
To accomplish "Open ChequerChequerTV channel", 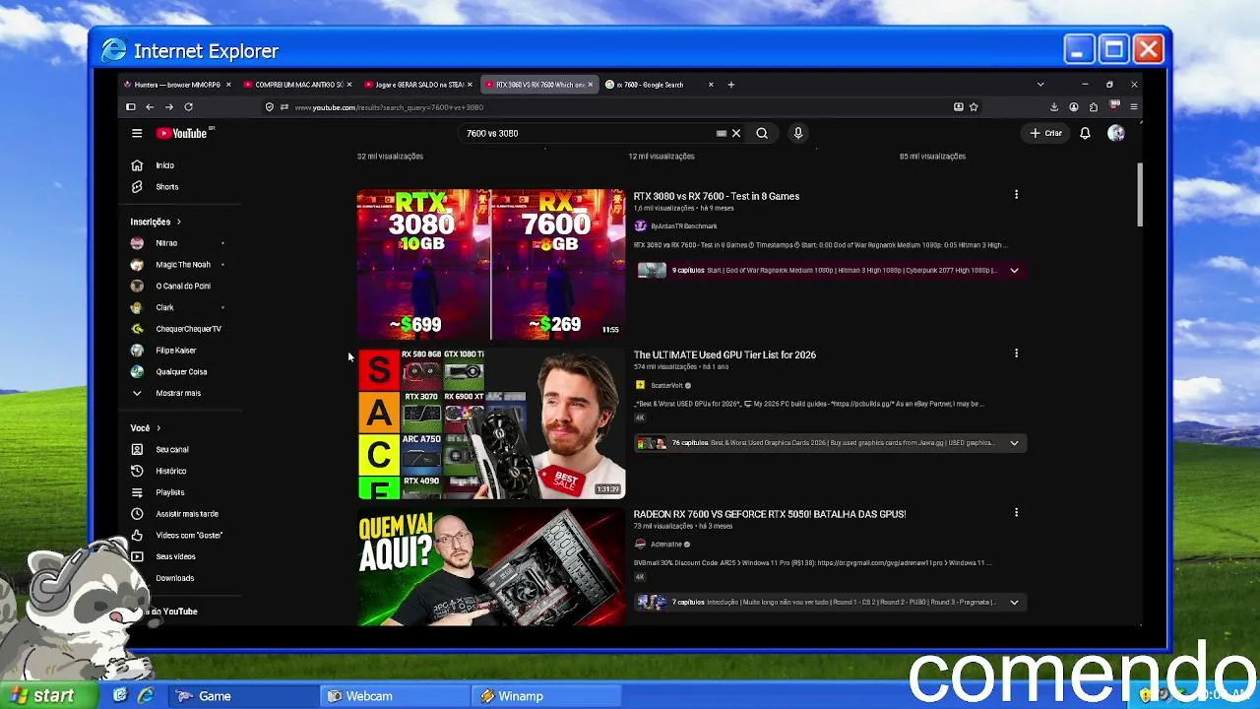I will click(188, 329).
